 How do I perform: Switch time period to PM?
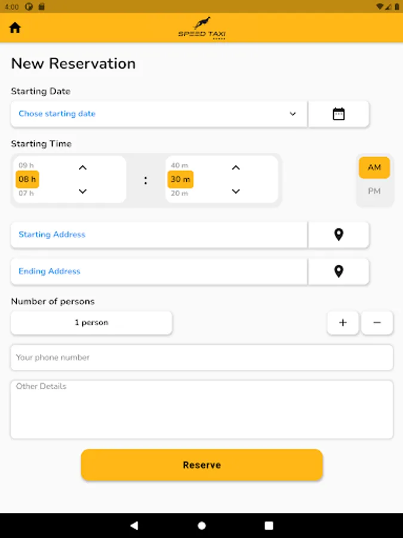tap(374, 191)
